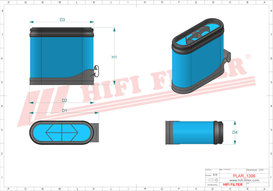273x191 pixels.
Task: Select the D2 dimension label
Action: (64, 100)
